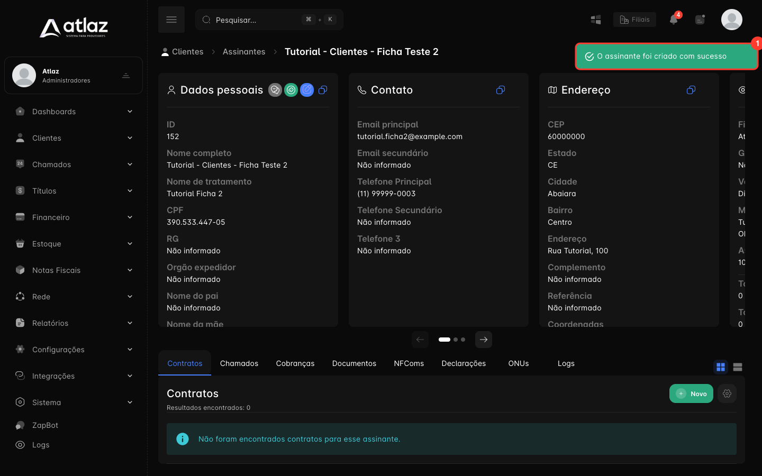This screenshot has width=762, height=476.
Task: Switch to grid view layout
Action: [721, 367]
